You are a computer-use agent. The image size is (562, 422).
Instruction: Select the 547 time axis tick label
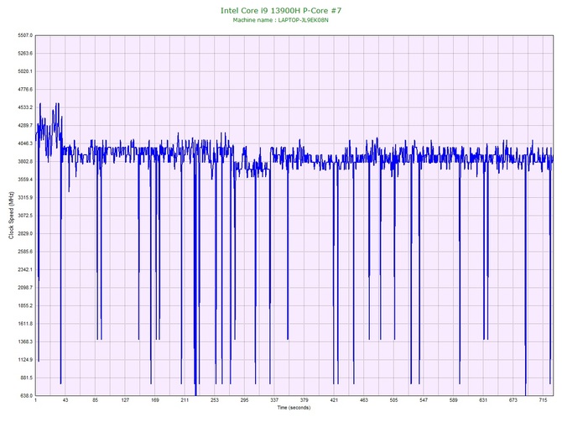(x=424, y=400)
